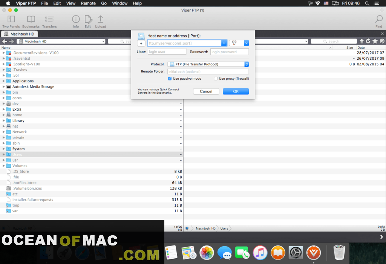Click the Find magnifier icon

tap(379, 19)
